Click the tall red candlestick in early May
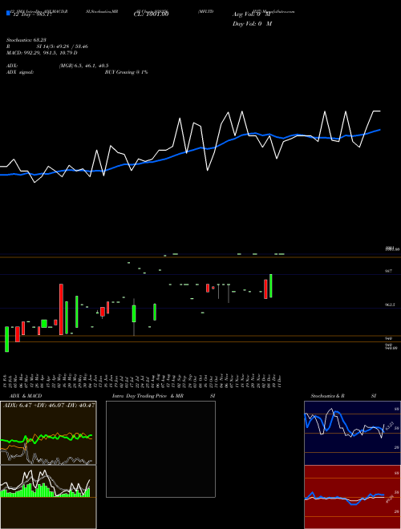Viewport: 401px width, 529px height. [61, 309]
